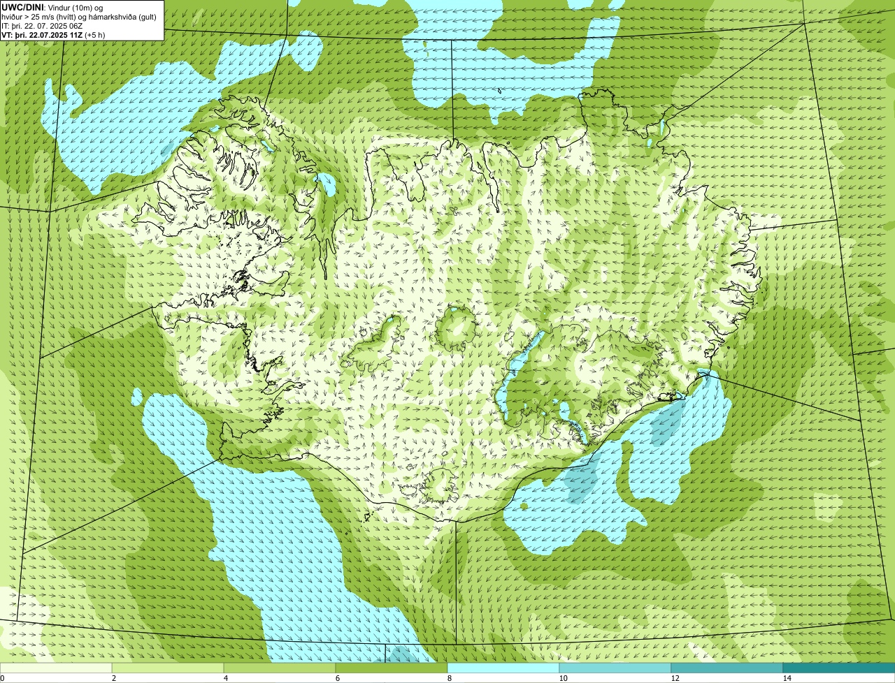This screenshot has width=895, height=683.
Task: Click the 8–10 m/s light cyan legend segment
Action: (503, 668)
